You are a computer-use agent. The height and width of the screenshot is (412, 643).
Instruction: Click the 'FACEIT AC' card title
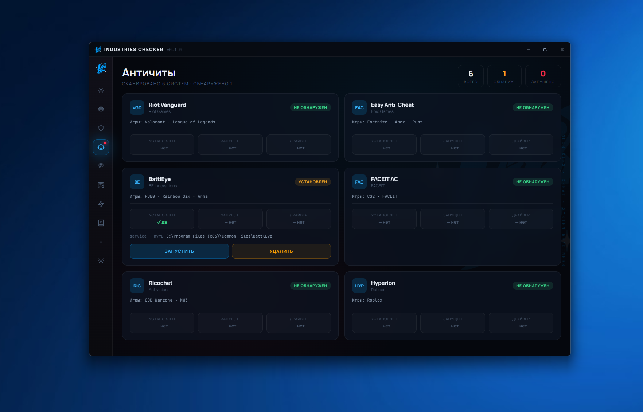(385, 179)
